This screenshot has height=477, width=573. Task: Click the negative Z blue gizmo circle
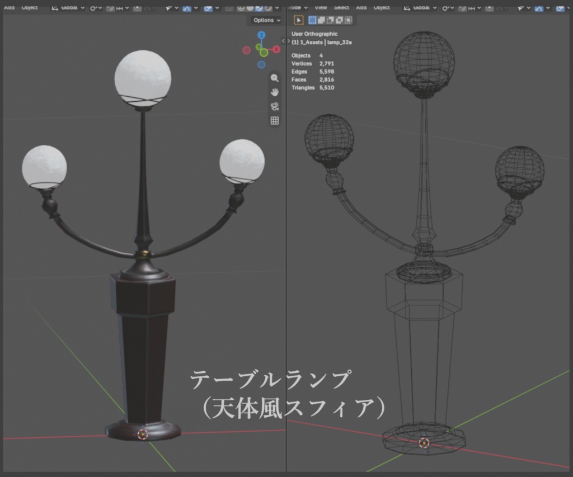261,65
